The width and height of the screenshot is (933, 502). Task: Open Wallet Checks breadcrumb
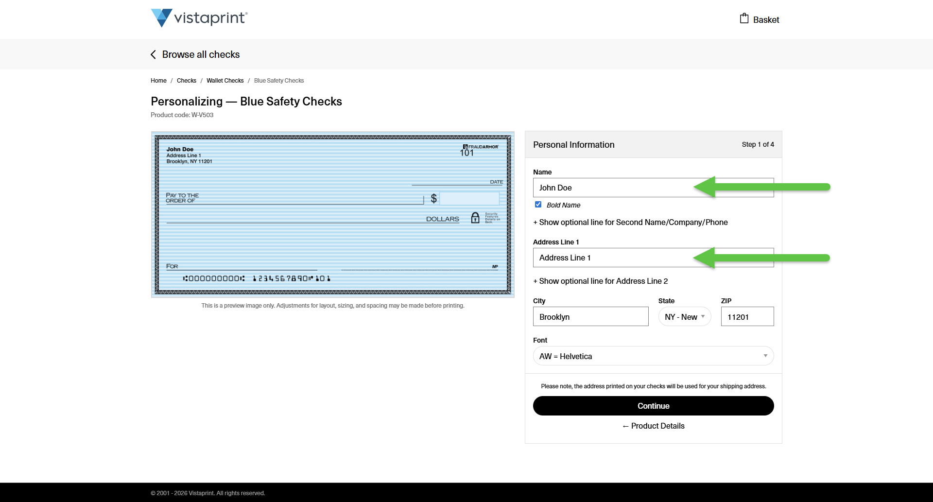point(225,81)
